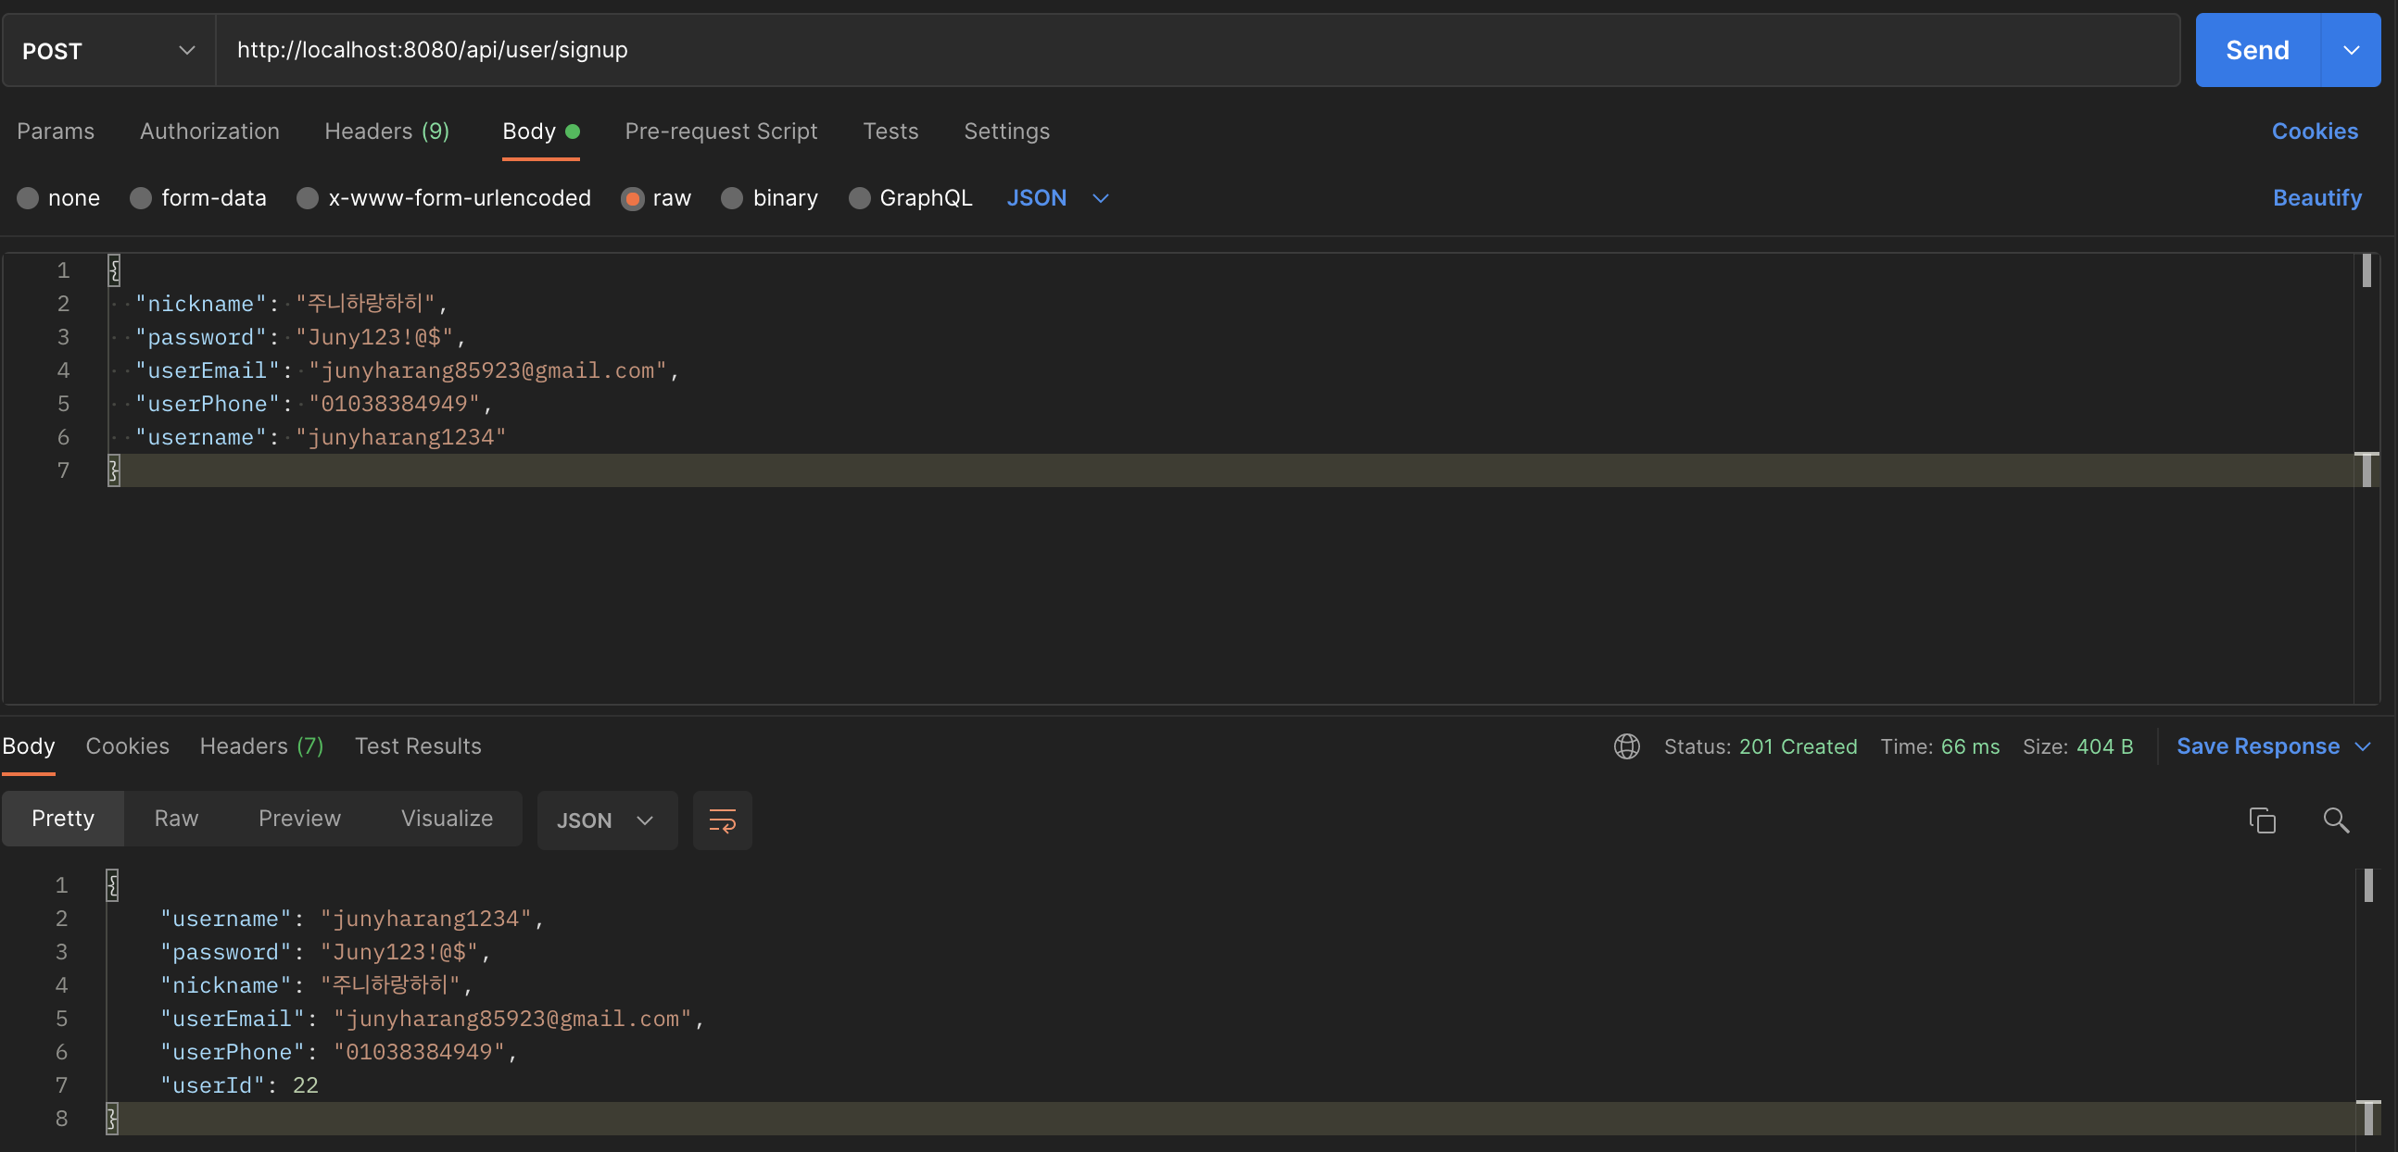
Task: Choose the binary body option
Action: coord(732,198)
